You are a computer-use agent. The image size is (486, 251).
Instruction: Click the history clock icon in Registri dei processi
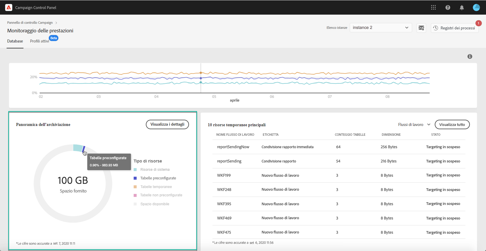436,28
